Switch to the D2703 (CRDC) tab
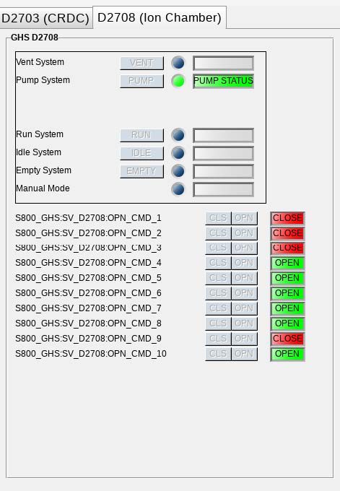 pyautogui.click(x=45, y=18)
